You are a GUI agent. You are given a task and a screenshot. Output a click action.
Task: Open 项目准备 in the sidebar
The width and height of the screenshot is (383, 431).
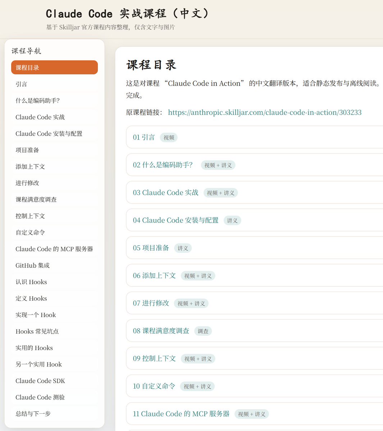[x=54, y=150]
